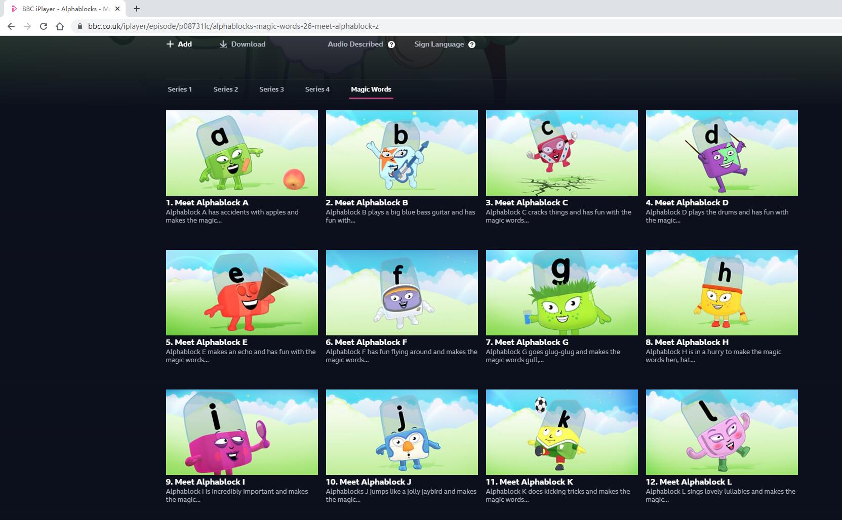Viewport: 842px width, 520px height.
Task: Open the Meet Alphablock K thumbnail
Action: (x=562, y=432)
